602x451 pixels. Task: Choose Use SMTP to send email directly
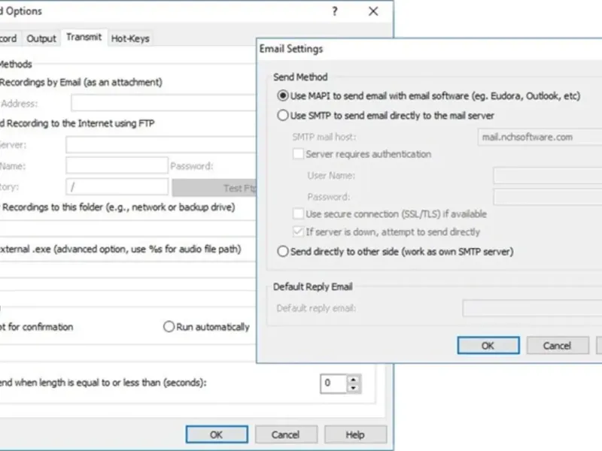283,116
